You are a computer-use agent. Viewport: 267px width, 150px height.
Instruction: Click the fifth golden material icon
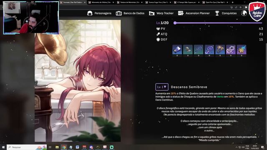pyautogui.click(x=220, y=50)
